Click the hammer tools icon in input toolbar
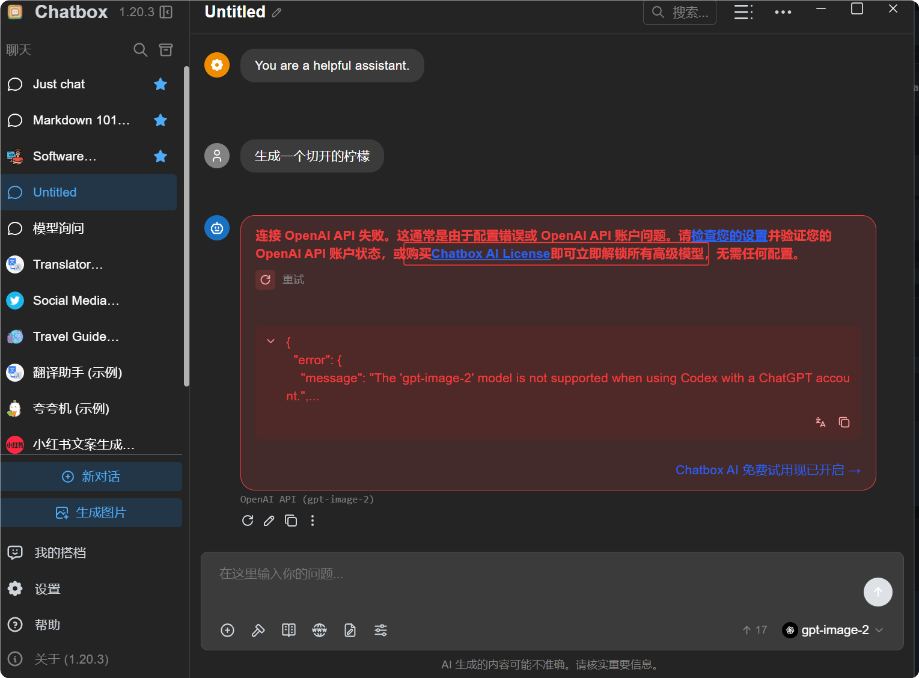This screenshot has height=678, width=919. (258, 630)
